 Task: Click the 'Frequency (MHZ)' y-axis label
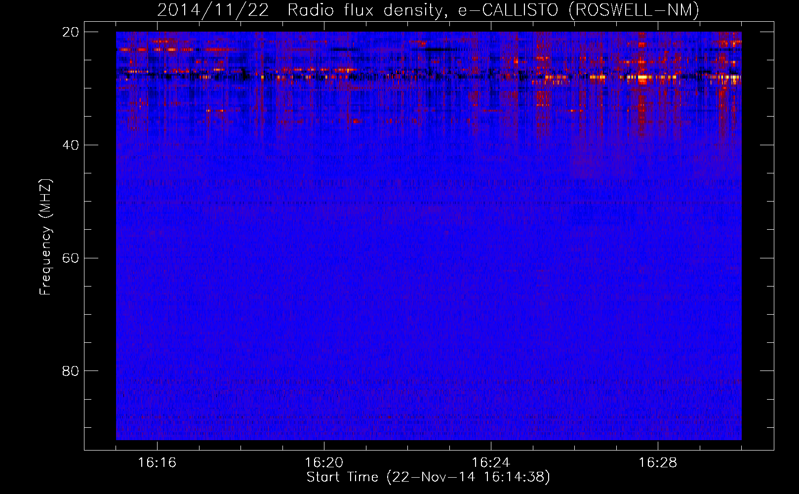(x=45, y=237)
